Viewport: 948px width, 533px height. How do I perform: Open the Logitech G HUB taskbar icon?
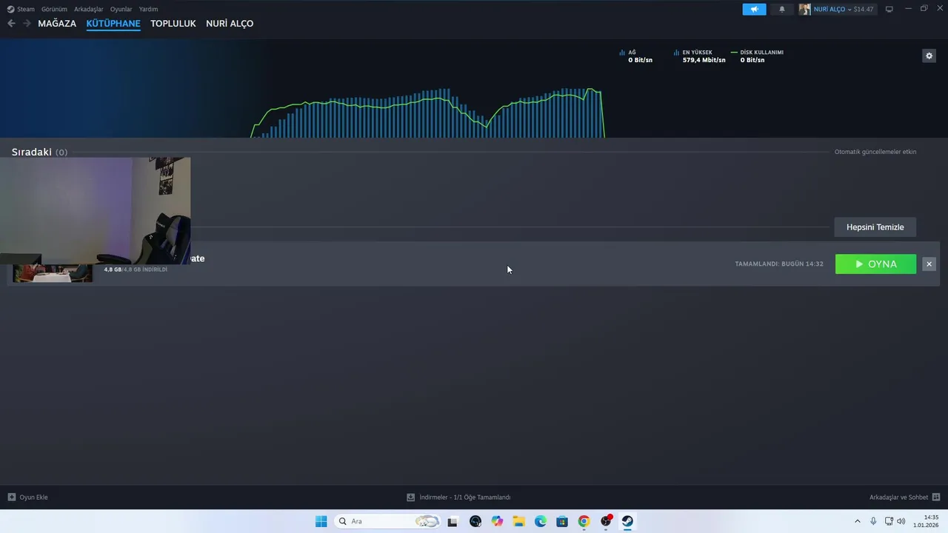coord(475,521)
